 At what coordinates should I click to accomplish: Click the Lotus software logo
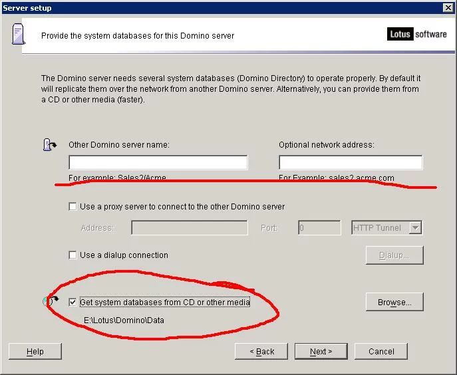[417, 34]
